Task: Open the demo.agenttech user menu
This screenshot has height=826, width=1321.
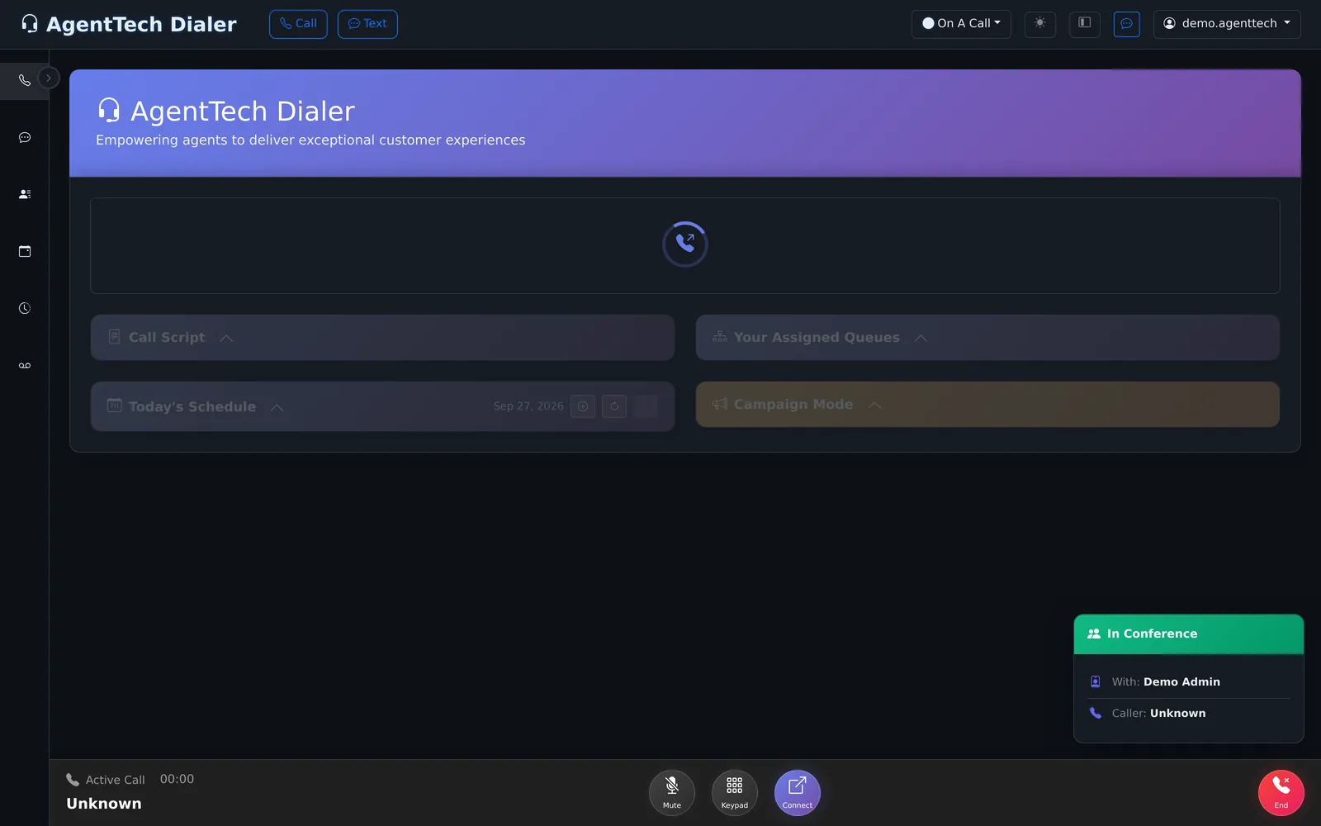Action: coord(1227,24)
